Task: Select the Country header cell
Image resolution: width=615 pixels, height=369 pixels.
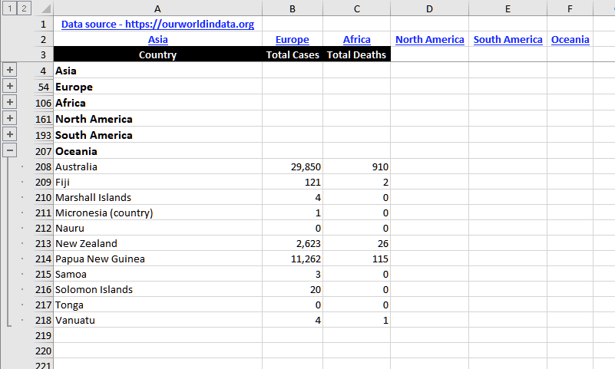Action: pos(157,54)
